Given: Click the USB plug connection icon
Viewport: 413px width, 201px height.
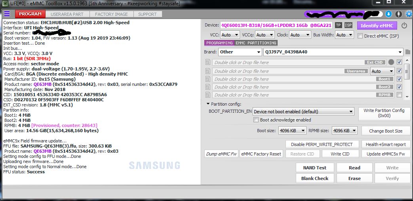Looking at the screenshot, I should pos(398,14).
